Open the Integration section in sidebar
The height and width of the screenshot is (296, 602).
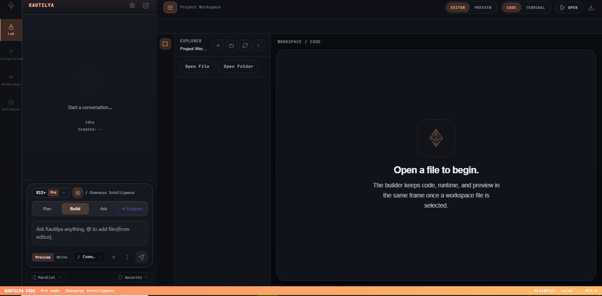coord(11,54)
